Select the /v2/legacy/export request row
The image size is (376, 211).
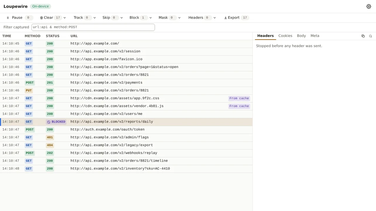pyautogui.click(x=126, y=145)
